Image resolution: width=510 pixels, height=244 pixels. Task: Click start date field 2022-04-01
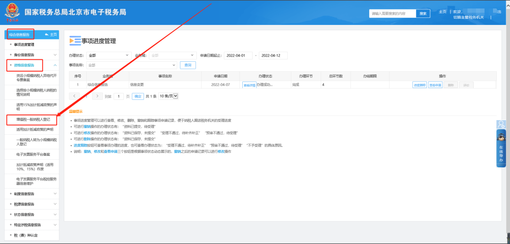(x=238, y=56)
